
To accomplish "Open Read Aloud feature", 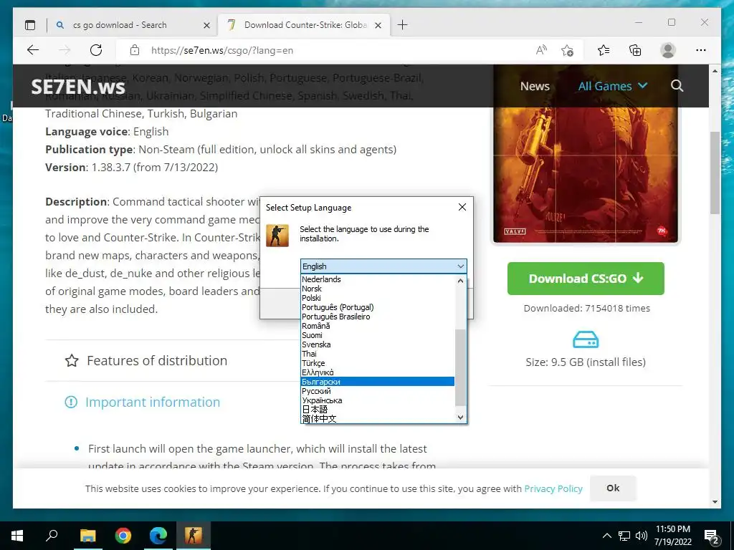I will pyautogui.click(x=541, y=50).
